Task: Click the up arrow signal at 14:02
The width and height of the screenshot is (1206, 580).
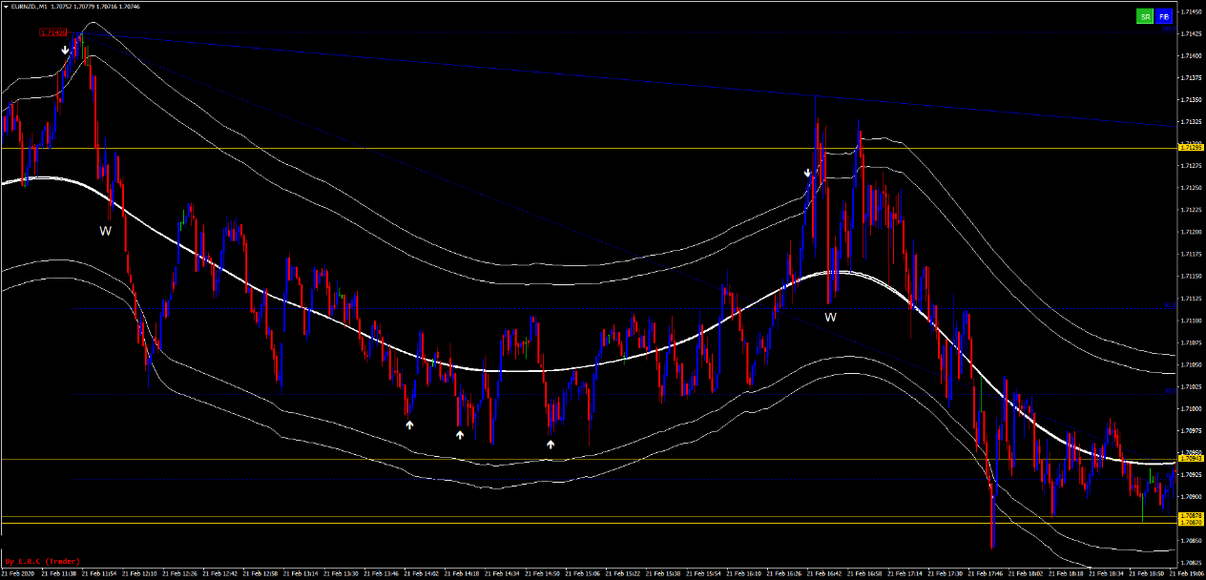Action: [x=409, y=425]
